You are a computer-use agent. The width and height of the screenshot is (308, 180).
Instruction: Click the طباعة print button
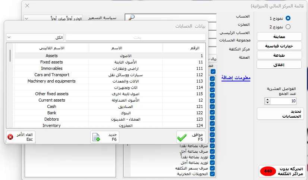(279, 55)
